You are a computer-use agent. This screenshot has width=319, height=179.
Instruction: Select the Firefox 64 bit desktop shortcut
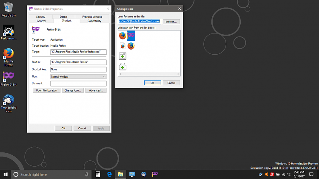(x=9, y=79)
